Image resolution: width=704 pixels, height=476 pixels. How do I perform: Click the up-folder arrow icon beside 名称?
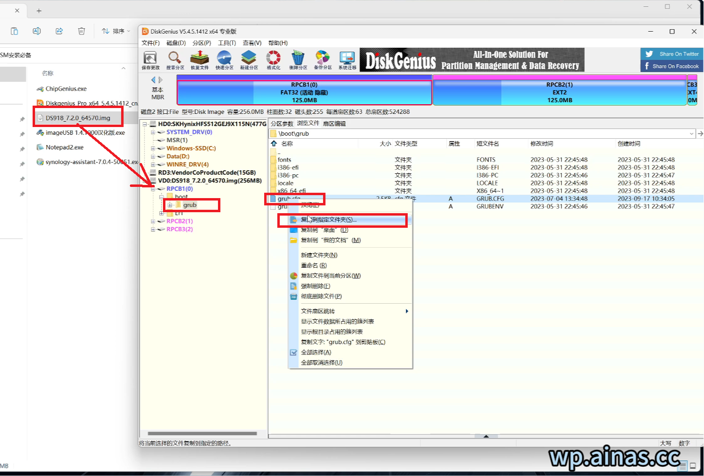coord(274,144)
